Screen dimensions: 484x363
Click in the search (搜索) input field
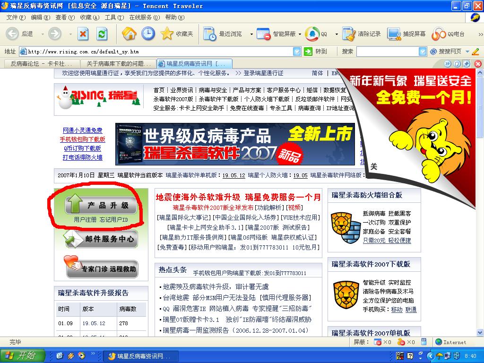(388, 52)
